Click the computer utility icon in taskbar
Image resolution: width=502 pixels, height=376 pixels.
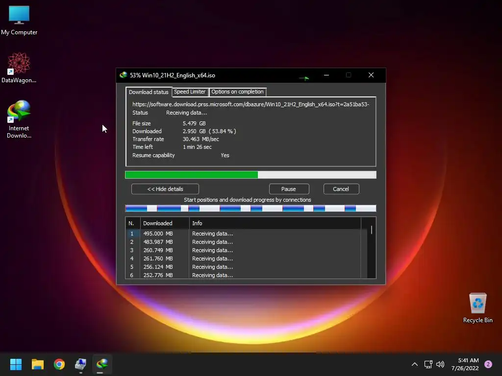point(81,364)
